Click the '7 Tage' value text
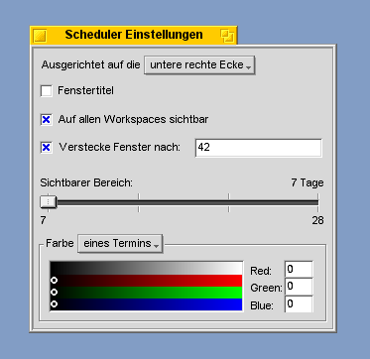The height and width of the screenshot is (359, 370). coord(308,182)
